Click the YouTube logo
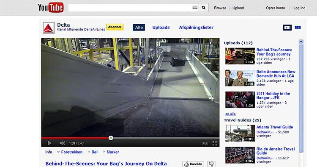This screenshot has width=317, height=167. [51, 8]
